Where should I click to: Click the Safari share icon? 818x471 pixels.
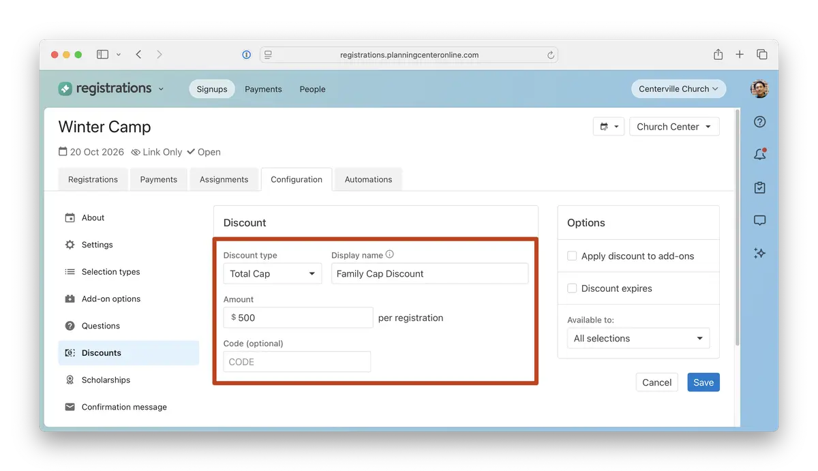[x=718, y=55]
